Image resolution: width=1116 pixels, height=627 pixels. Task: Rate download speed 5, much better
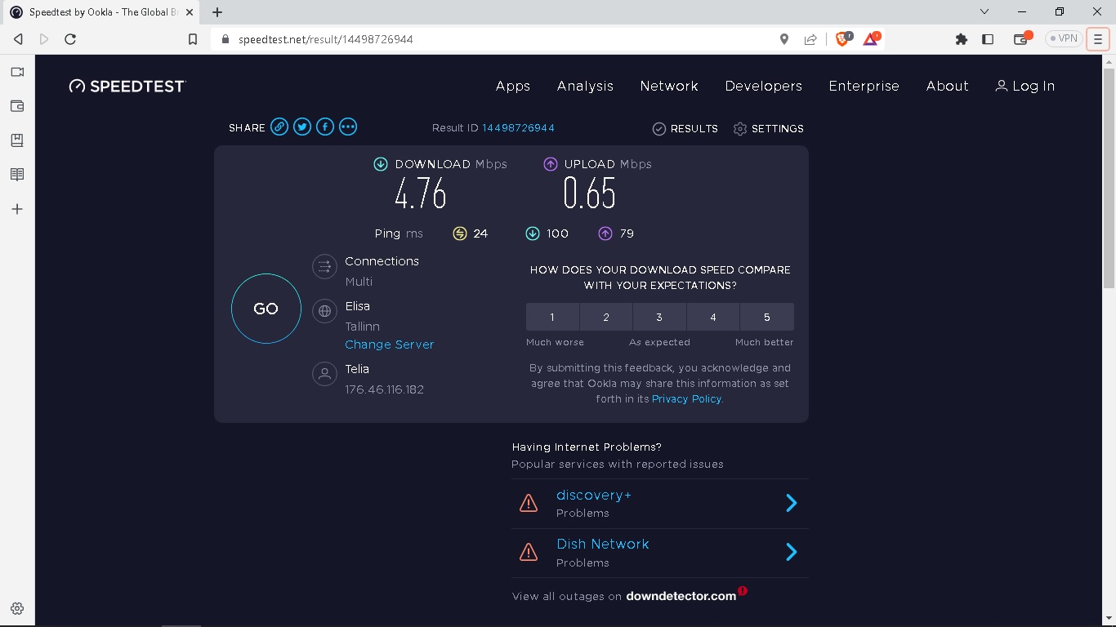point(767,317)
